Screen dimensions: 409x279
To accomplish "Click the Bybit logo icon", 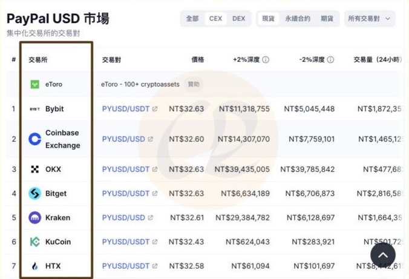I will click(x=34, y=109).
